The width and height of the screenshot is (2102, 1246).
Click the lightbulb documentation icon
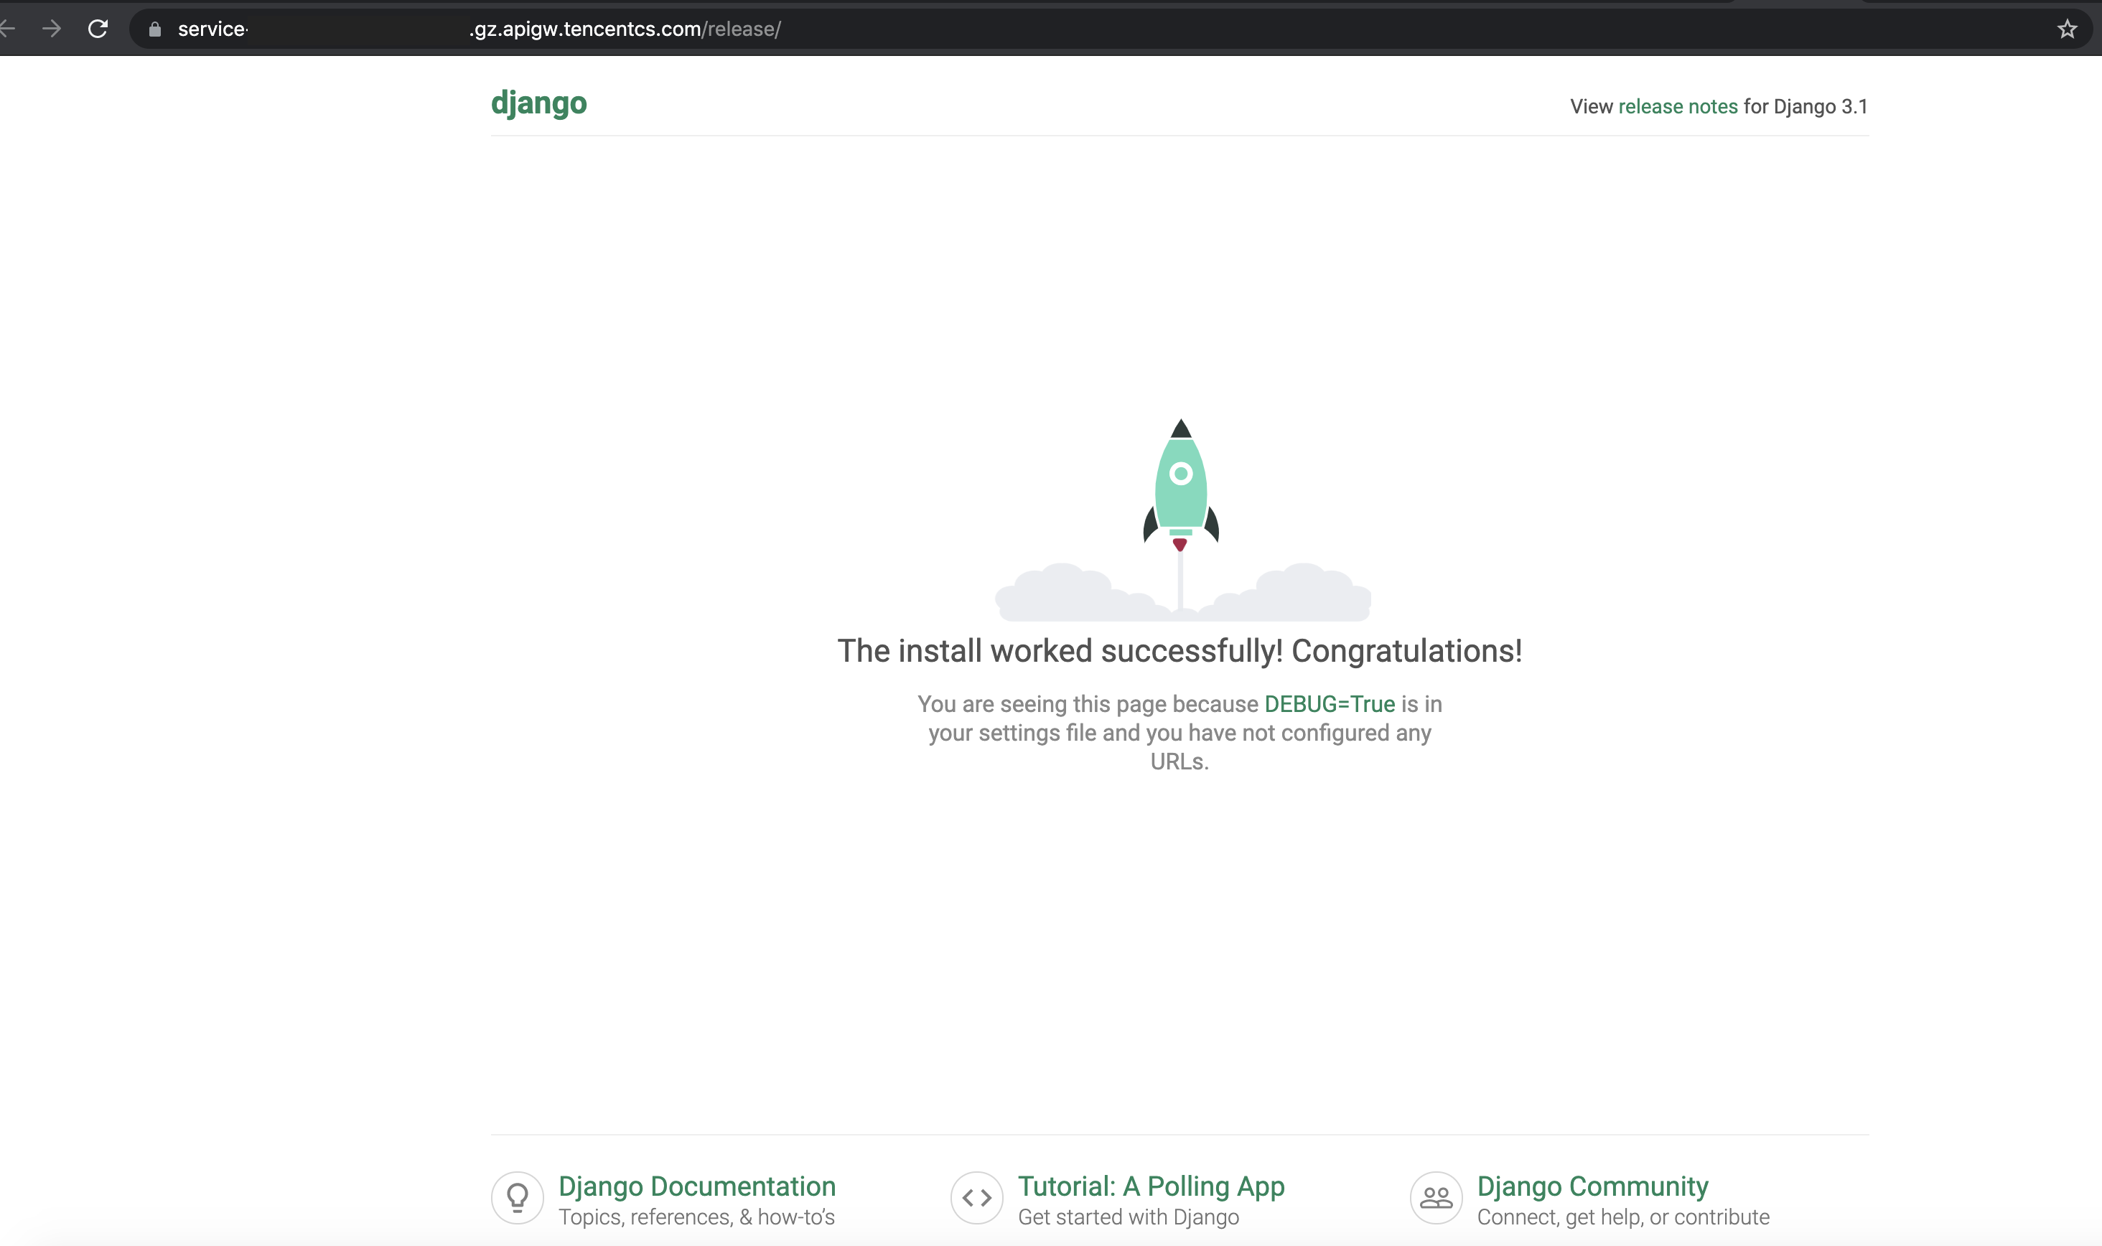tap(518, 1197)
